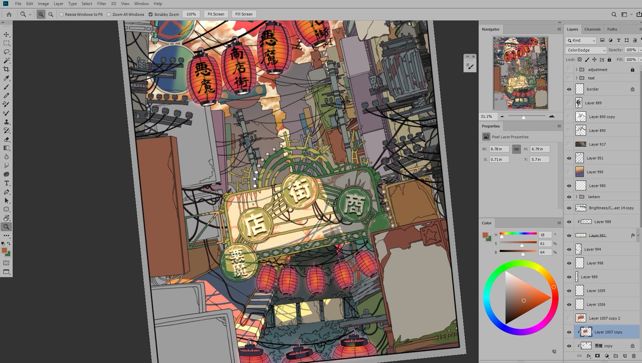Screen dimensions: 642x363
Task: Show Layer 990
Action: click(569, 172)
